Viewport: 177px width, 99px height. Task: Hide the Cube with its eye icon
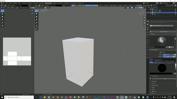coord(175,13)
